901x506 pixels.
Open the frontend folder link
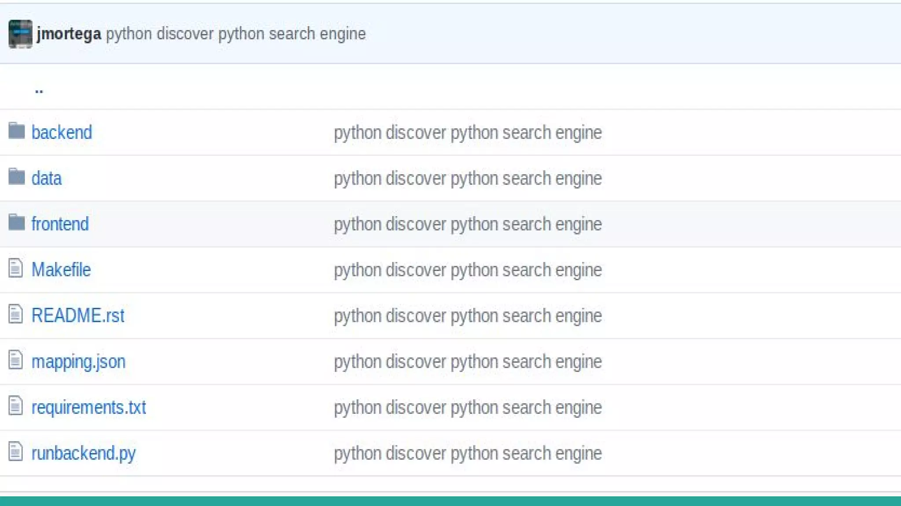(x=60, y=224)
